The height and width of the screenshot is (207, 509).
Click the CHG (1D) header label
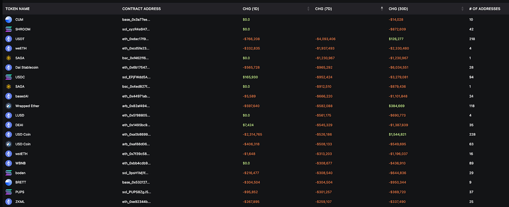click(x=251, y=9)
